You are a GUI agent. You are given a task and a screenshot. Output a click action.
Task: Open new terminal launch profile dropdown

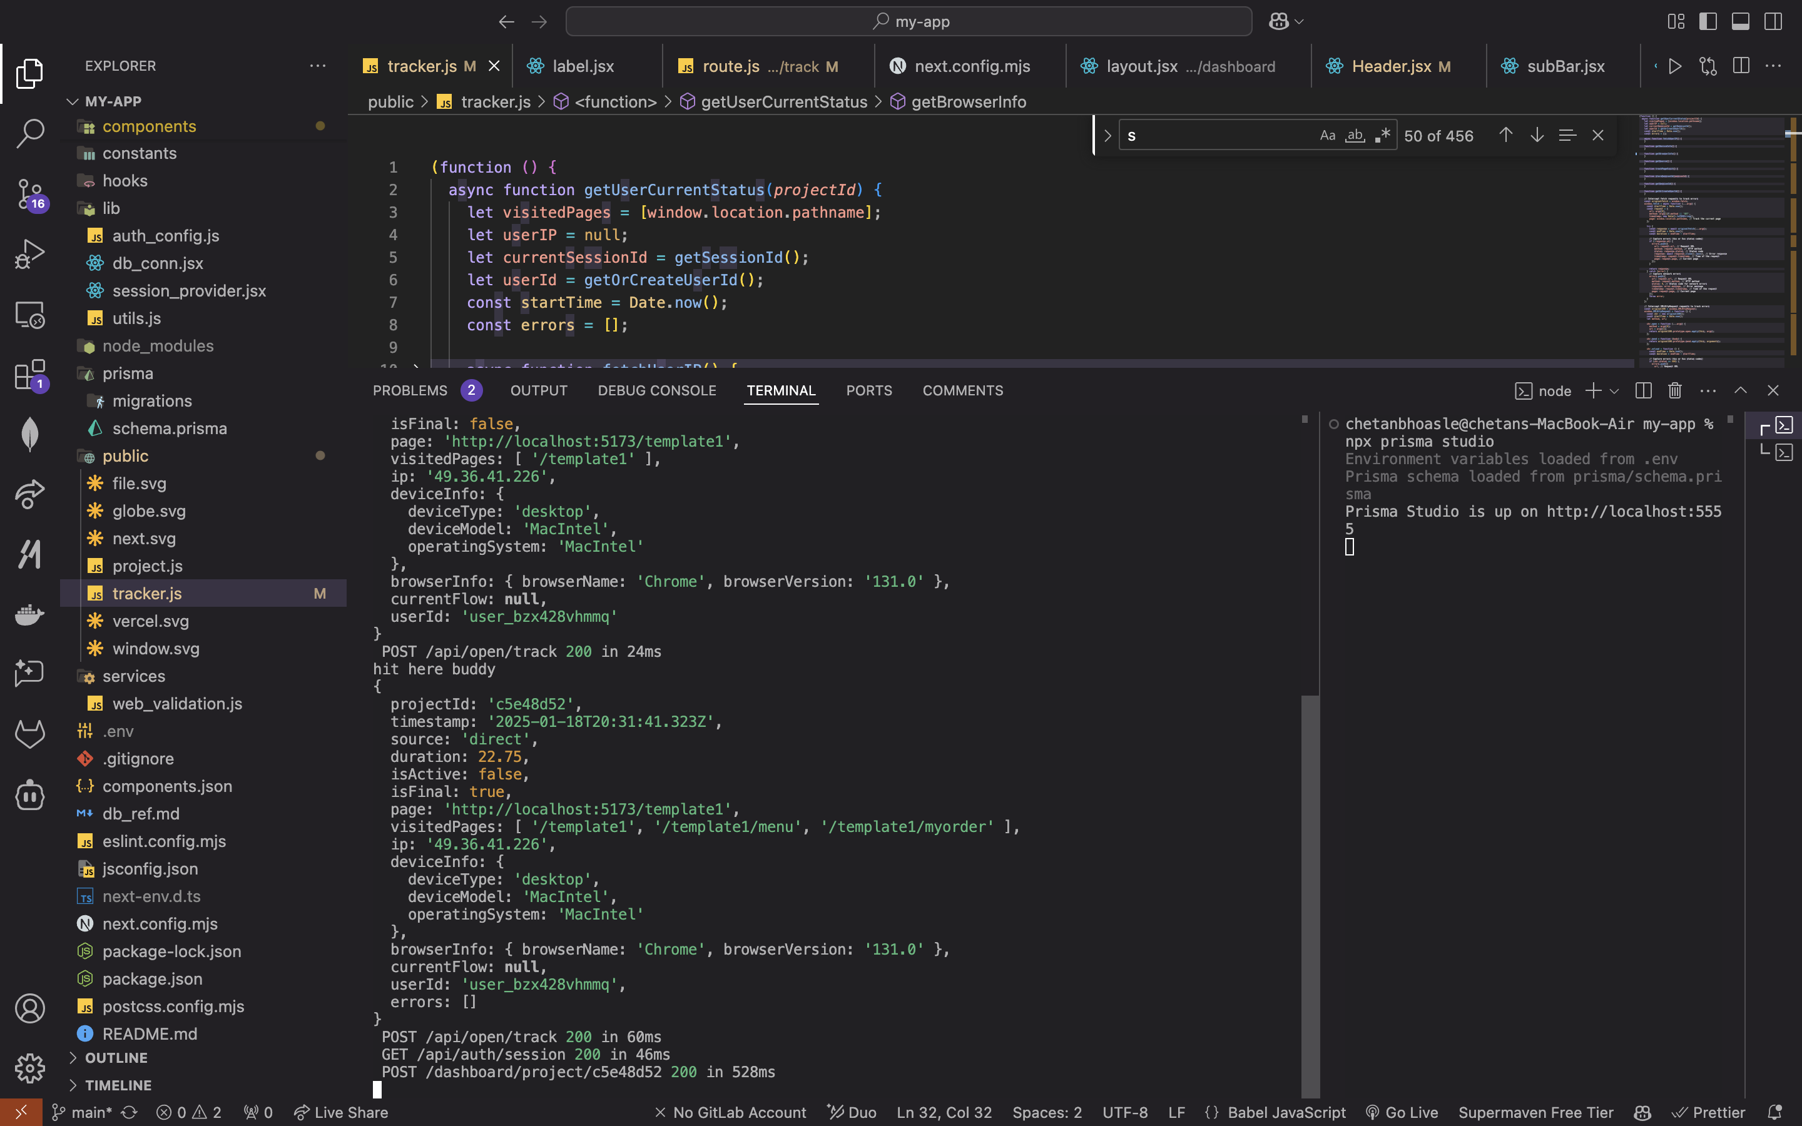pos(1614,391)
